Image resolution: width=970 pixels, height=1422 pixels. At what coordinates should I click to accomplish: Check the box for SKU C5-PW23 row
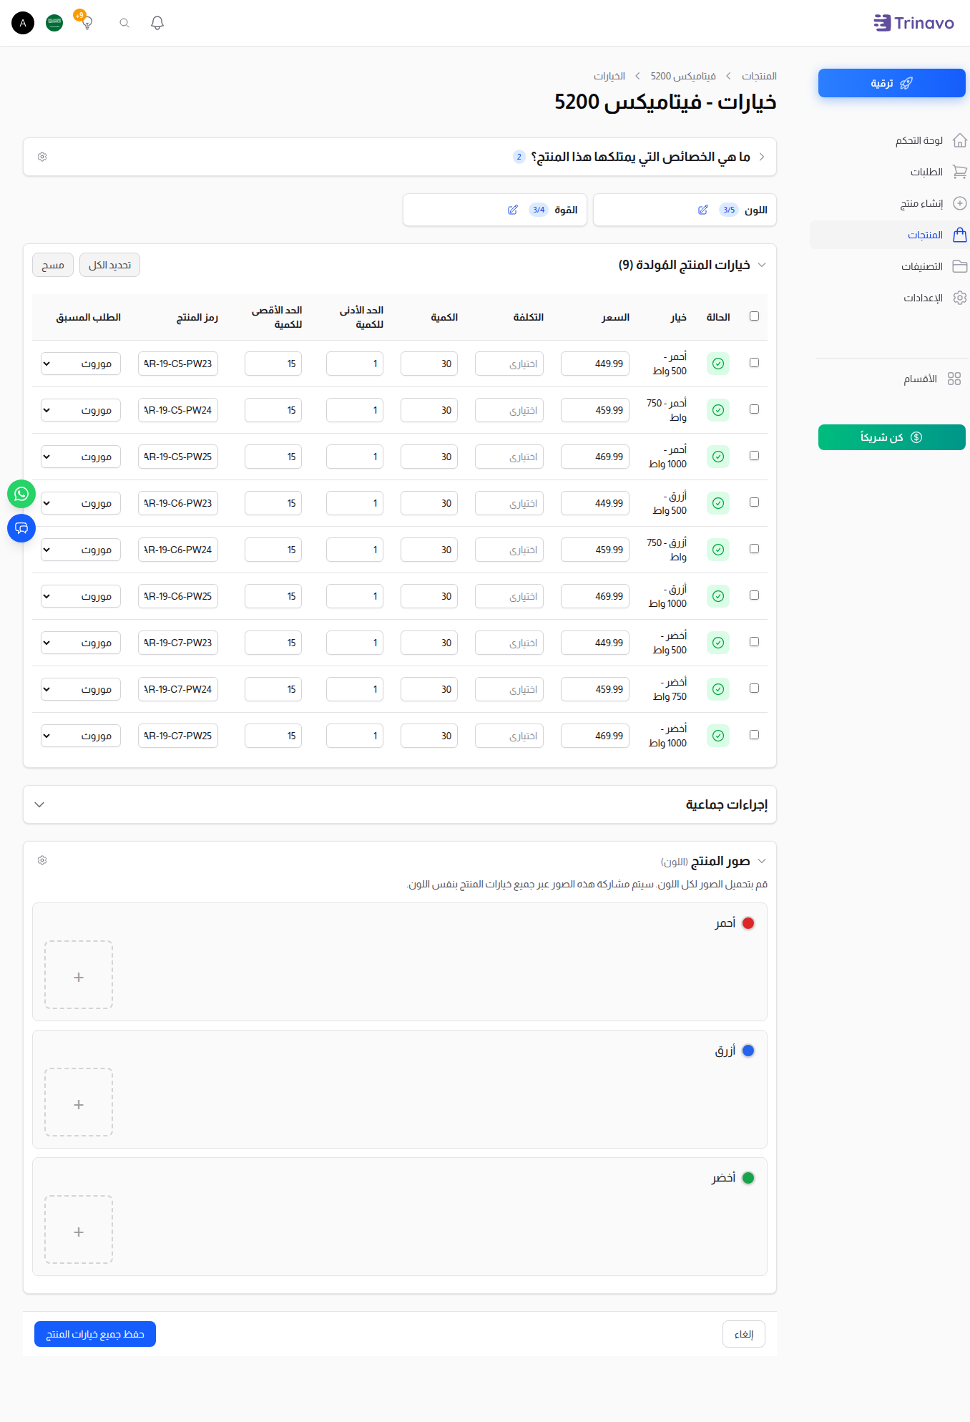(754, 363)
